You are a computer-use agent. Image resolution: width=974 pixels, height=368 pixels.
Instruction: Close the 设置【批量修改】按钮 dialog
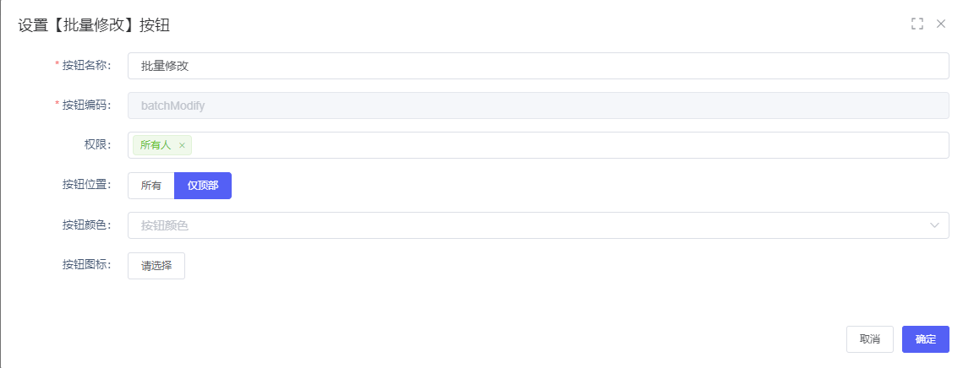click(941, 24)
